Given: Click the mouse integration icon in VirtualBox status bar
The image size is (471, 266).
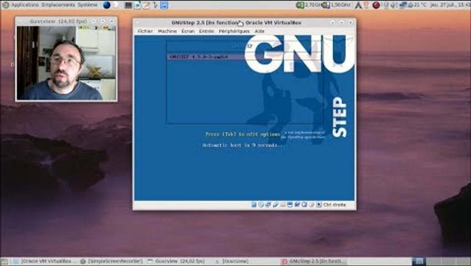Looking at the screenshot, I should 311,204.
